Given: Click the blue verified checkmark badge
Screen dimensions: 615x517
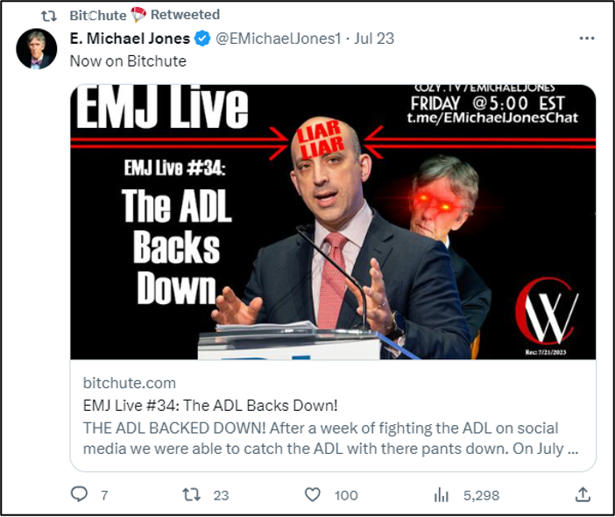Looking at the screenshot, I should tap(202, 39).
